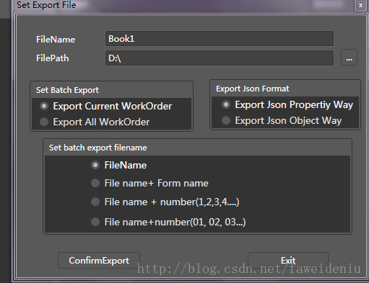
Task: Click the Set batch export filename title
Action: coord(98,148)
